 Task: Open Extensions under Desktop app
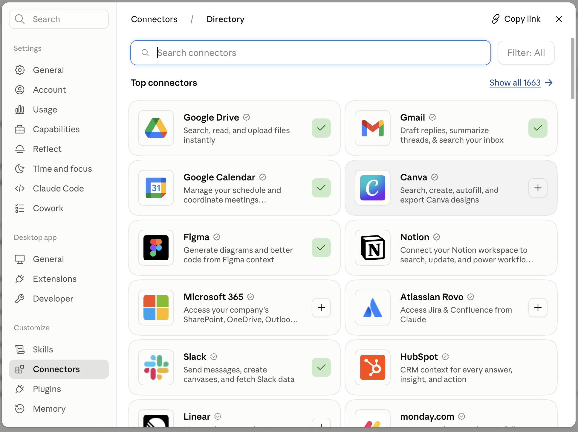[x=59, y=279]
